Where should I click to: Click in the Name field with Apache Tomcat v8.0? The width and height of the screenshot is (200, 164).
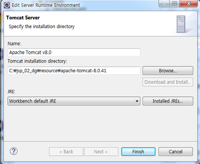[74, 52]
